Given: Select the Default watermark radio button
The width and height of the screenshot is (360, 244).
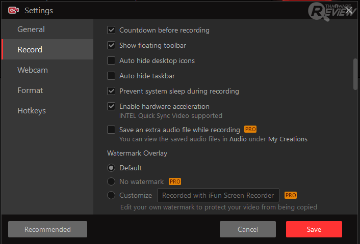Looking at the screenshot, I should click(x=111, y=168).
